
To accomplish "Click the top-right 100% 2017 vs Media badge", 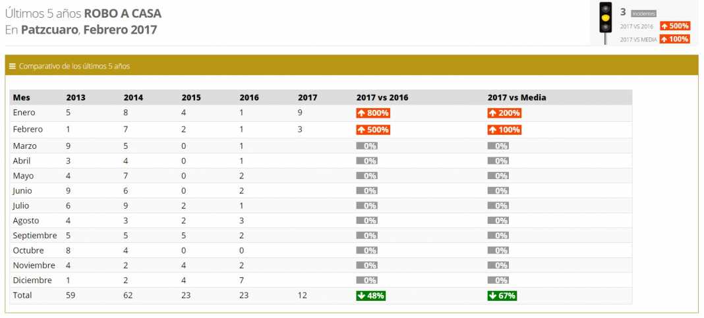I will (674, 39).
